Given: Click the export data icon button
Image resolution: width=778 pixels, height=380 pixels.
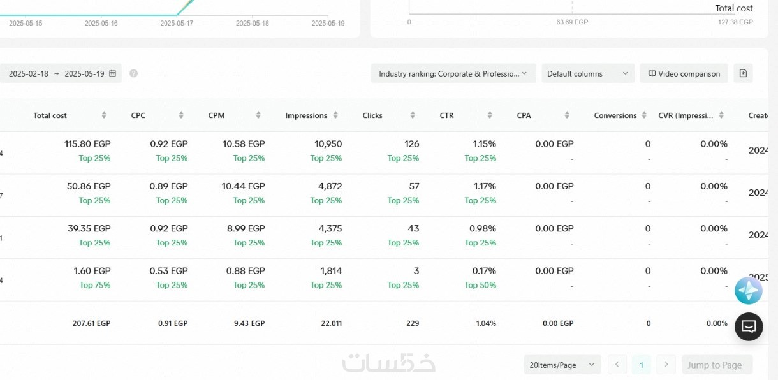Looking at the screenshot, I should pyautogui.click(x=743, y=73).
